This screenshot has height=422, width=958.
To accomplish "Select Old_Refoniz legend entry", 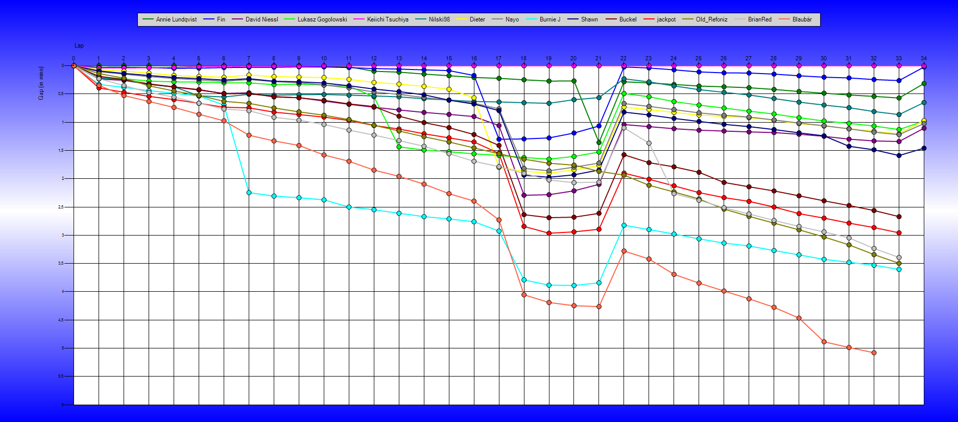I will [705, 19].
